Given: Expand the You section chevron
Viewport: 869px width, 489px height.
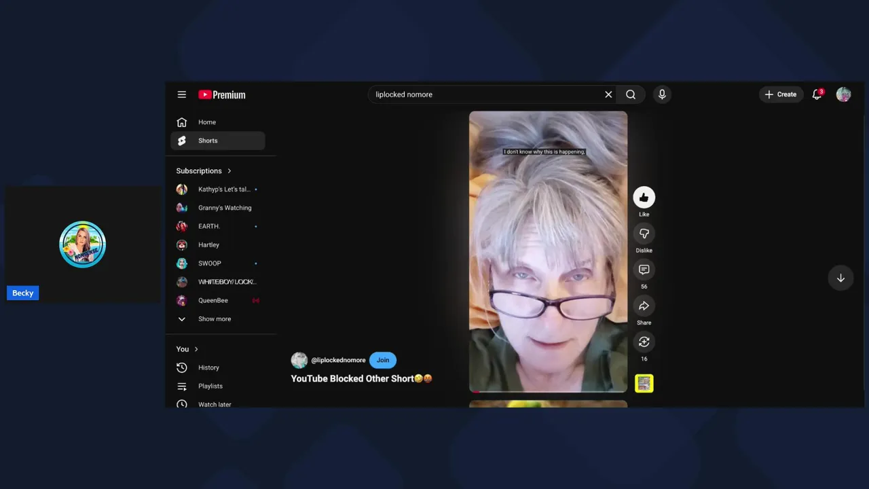Looking at the screenshot, I should tap(196, 349).
